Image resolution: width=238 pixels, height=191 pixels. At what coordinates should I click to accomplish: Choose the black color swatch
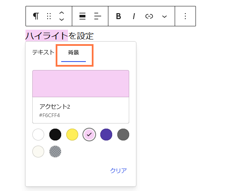[55, 135]
